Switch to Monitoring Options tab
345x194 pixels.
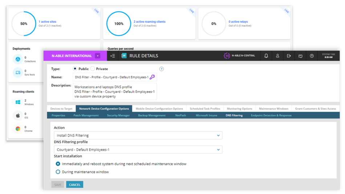point(239,109)
